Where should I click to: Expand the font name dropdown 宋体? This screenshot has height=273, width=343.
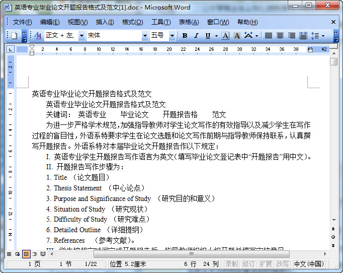tap(145, 35)
